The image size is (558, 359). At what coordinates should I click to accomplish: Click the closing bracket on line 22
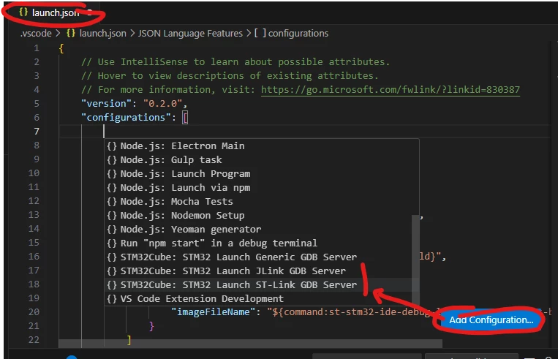tap(129, 340)
